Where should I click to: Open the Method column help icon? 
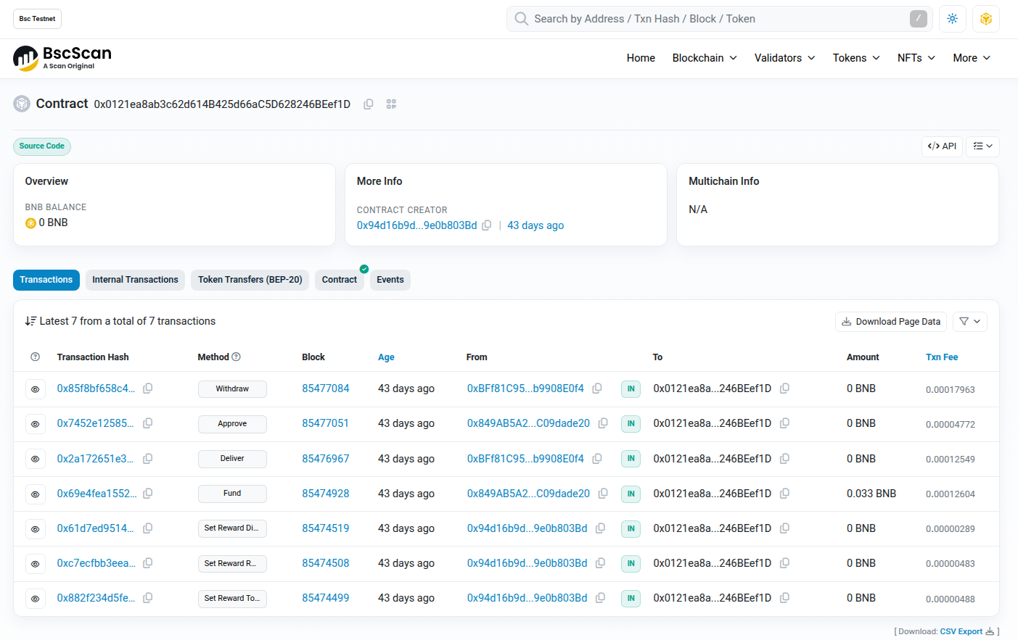pos(237,357)
